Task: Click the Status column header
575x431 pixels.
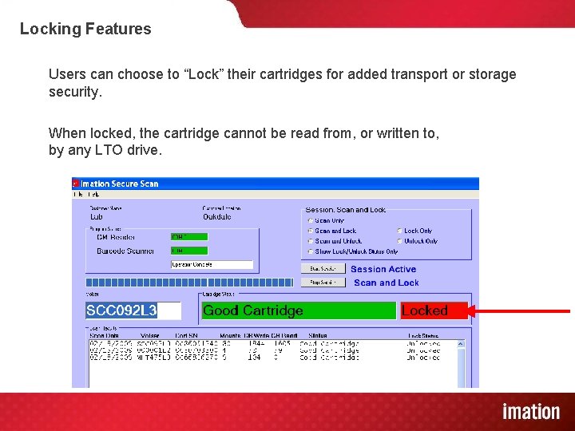Action: (318, 336)
